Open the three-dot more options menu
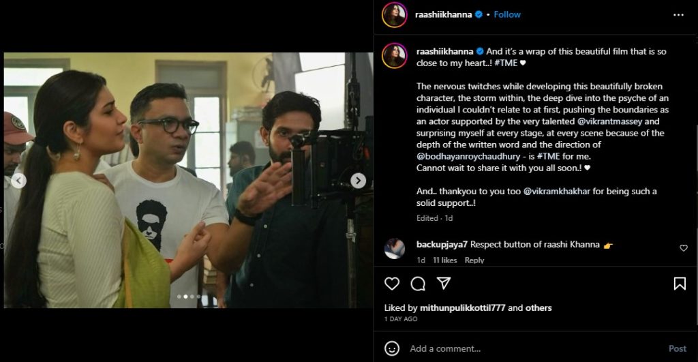 coord(678,14)
